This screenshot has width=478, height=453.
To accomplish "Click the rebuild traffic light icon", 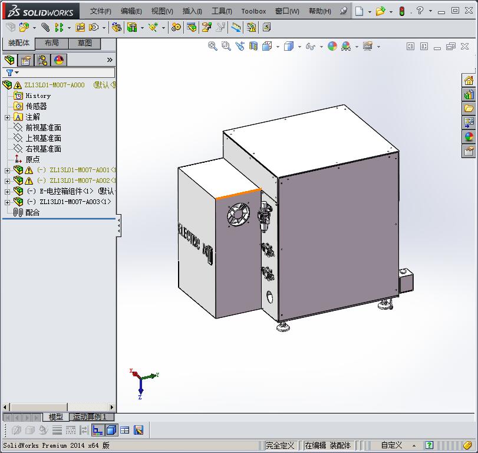I will pos(402,11).
